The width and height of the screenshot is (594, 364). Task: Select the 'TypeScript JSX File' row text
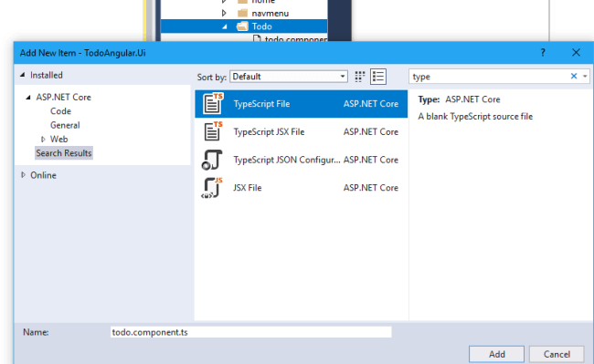(269, 131)
